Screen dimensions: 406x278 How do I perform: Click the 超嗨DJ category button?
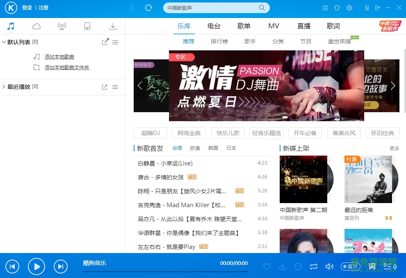[x=150, y=133]
